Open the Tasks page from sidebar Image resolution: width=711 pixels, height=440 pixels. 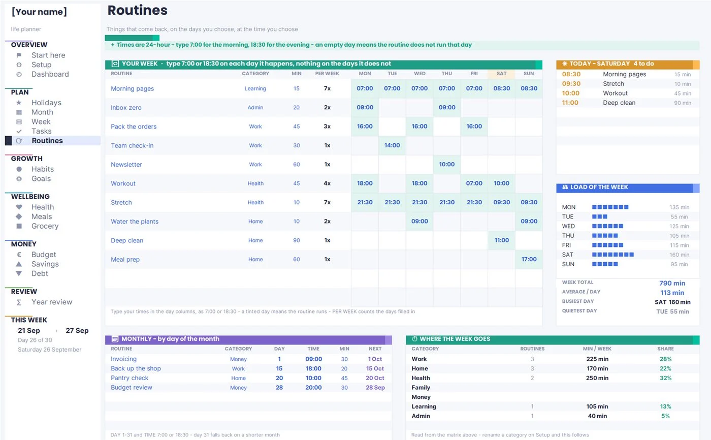pos(42,131)
